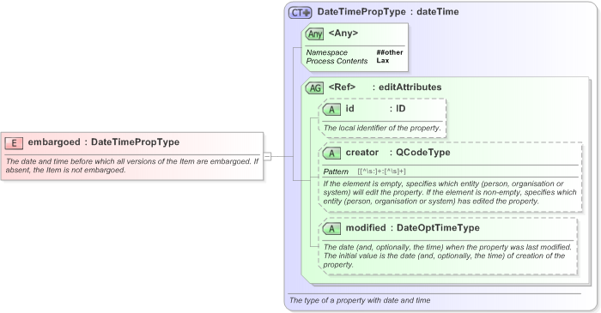Click 'The type of a property with date and time'
Viewport: 601px width, 313px height.
360,300
